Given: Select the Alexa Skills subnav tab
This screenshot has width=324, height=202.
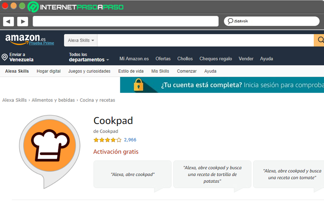Looking at the screenshot, I should 17,71.
